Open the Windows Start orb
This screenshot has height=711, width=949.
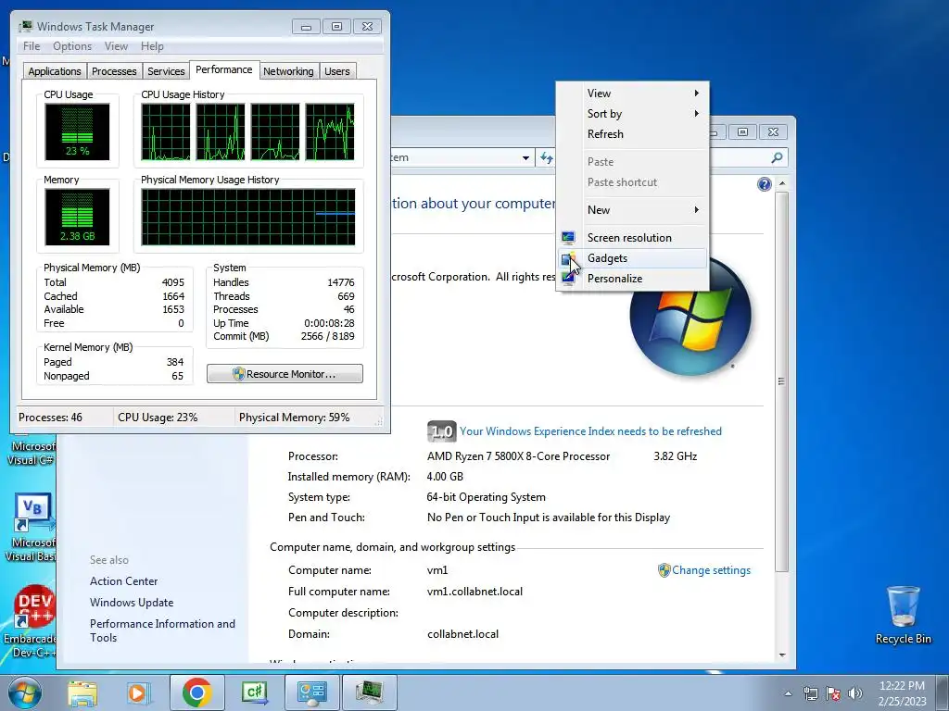[25, 692]
